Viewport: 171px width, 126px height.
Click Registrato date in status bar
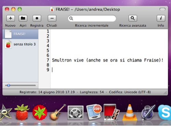tap(47, 92)
